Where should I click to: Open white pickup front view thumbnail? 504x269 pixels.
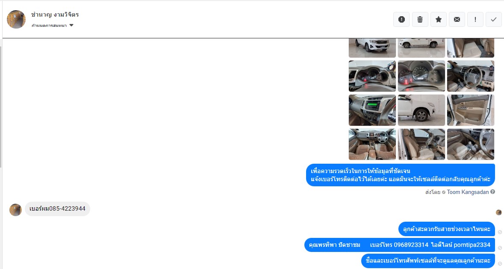[372, 48]
